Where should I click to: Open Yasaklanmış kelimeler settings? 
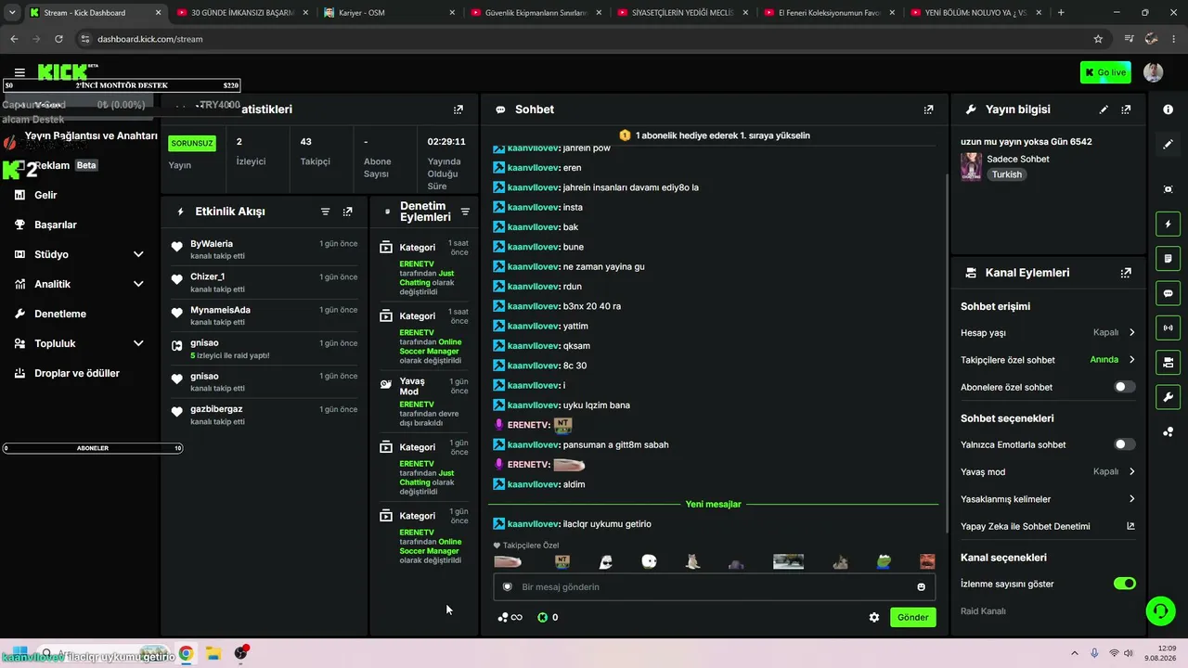click(1048, 499)
